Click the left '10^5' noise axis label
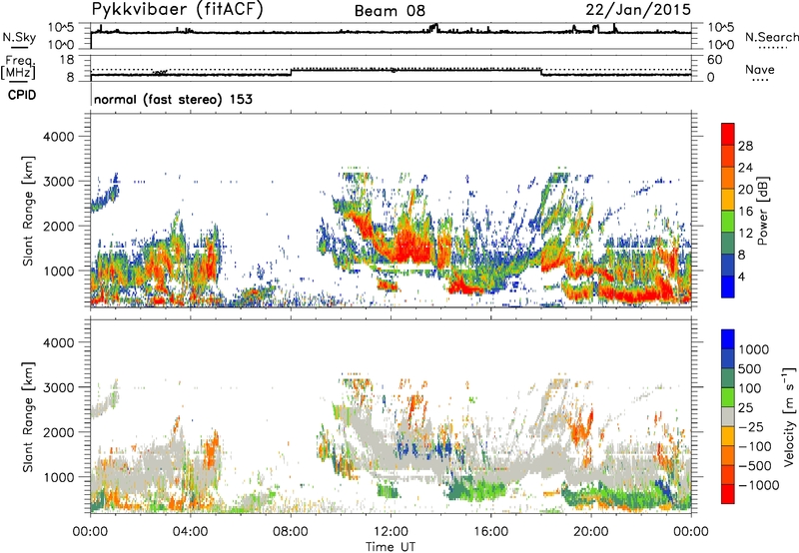The width and height of the screenshot is (799, 553). 60,27
